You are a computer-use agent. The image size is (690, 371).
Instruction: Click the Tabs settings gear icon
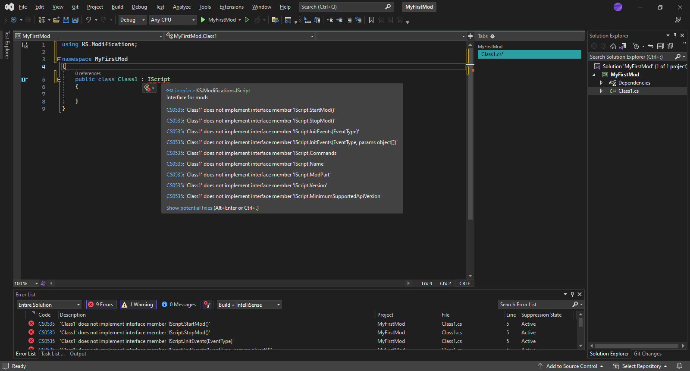[x=492, y=36]
